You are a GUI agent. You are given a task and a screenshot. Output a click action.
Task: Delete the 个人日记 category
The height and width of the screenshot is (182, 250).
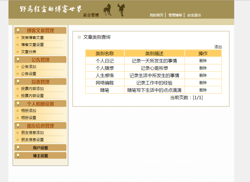tap(203, 61)
